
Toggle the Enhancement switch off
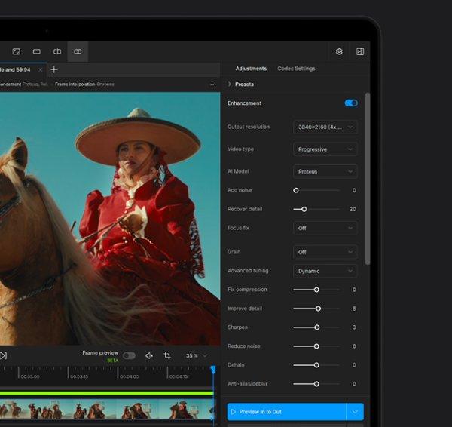350,103
